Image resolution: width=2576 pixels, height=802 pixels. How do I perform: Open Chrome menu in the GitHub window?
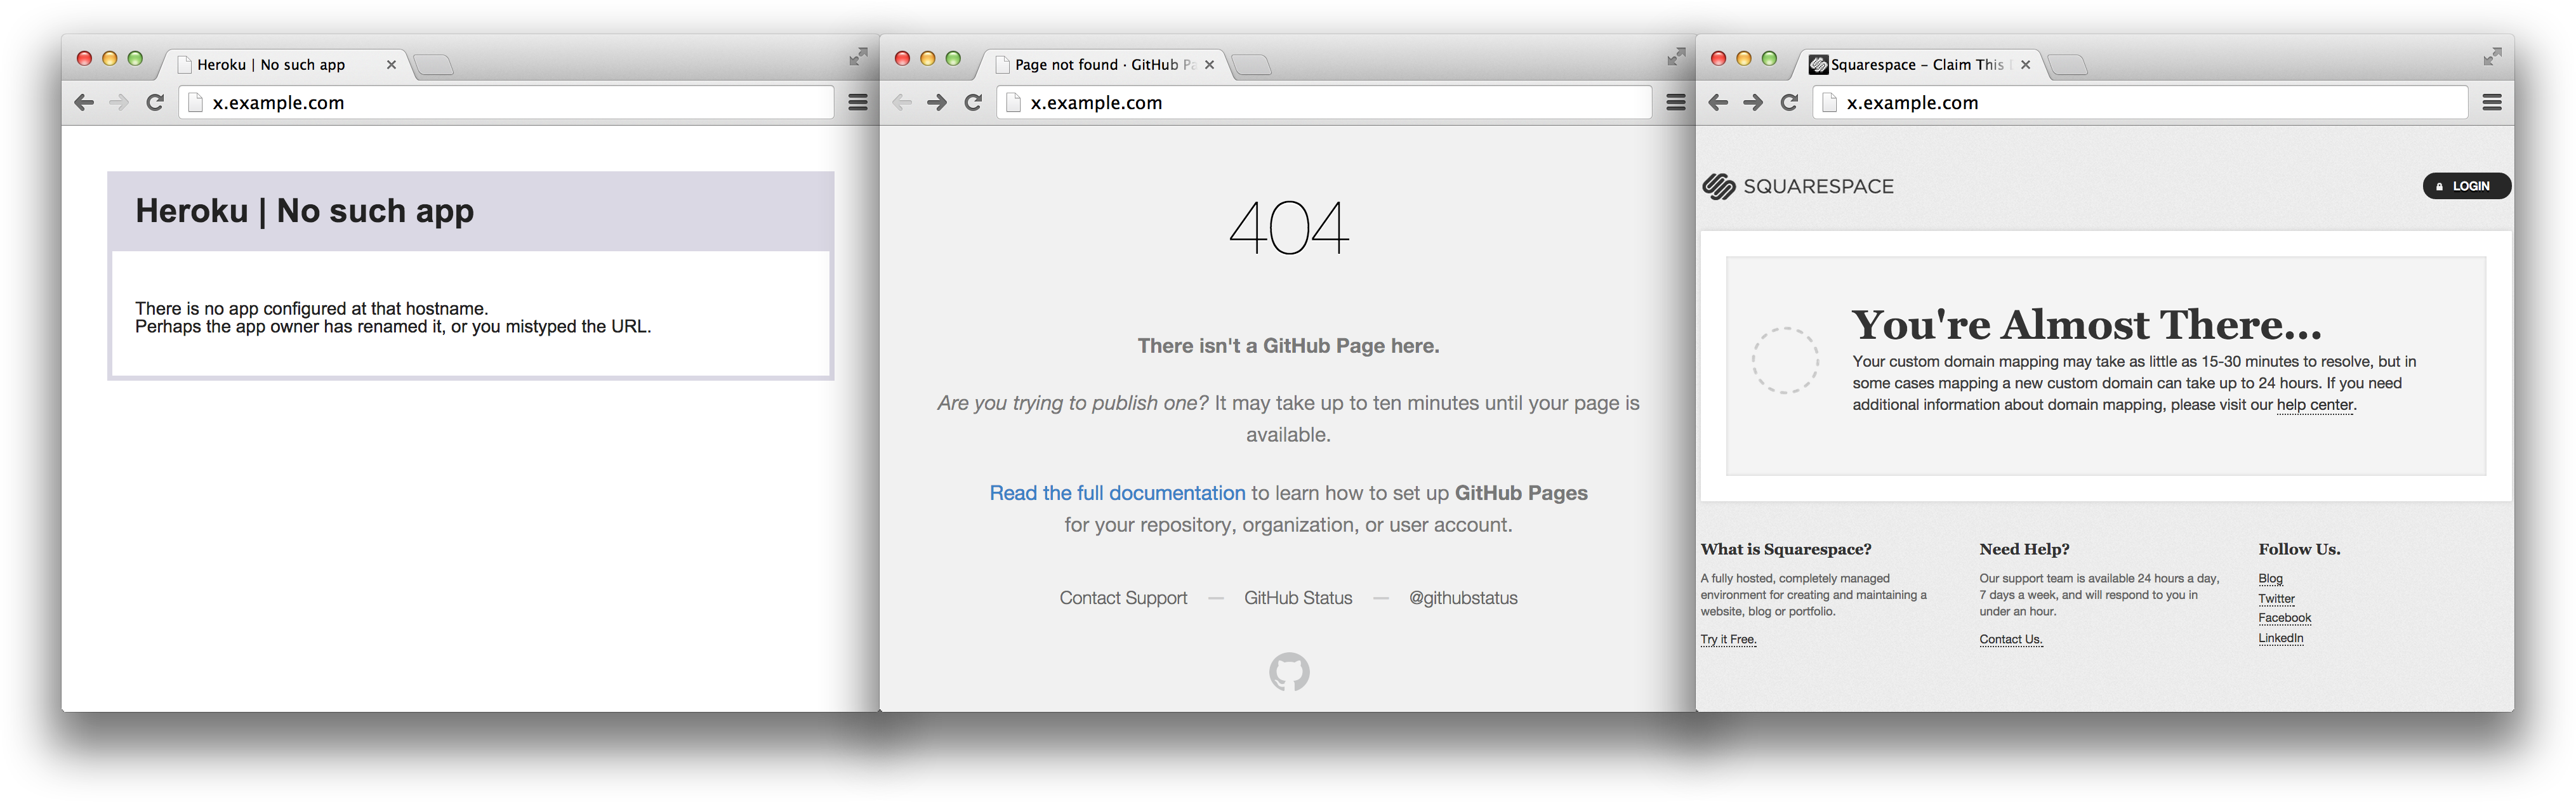1676,102
